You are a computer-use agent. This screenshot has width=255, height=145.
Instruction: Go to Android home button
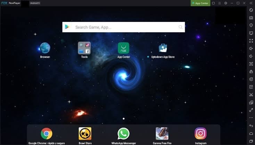coord(251,133)
